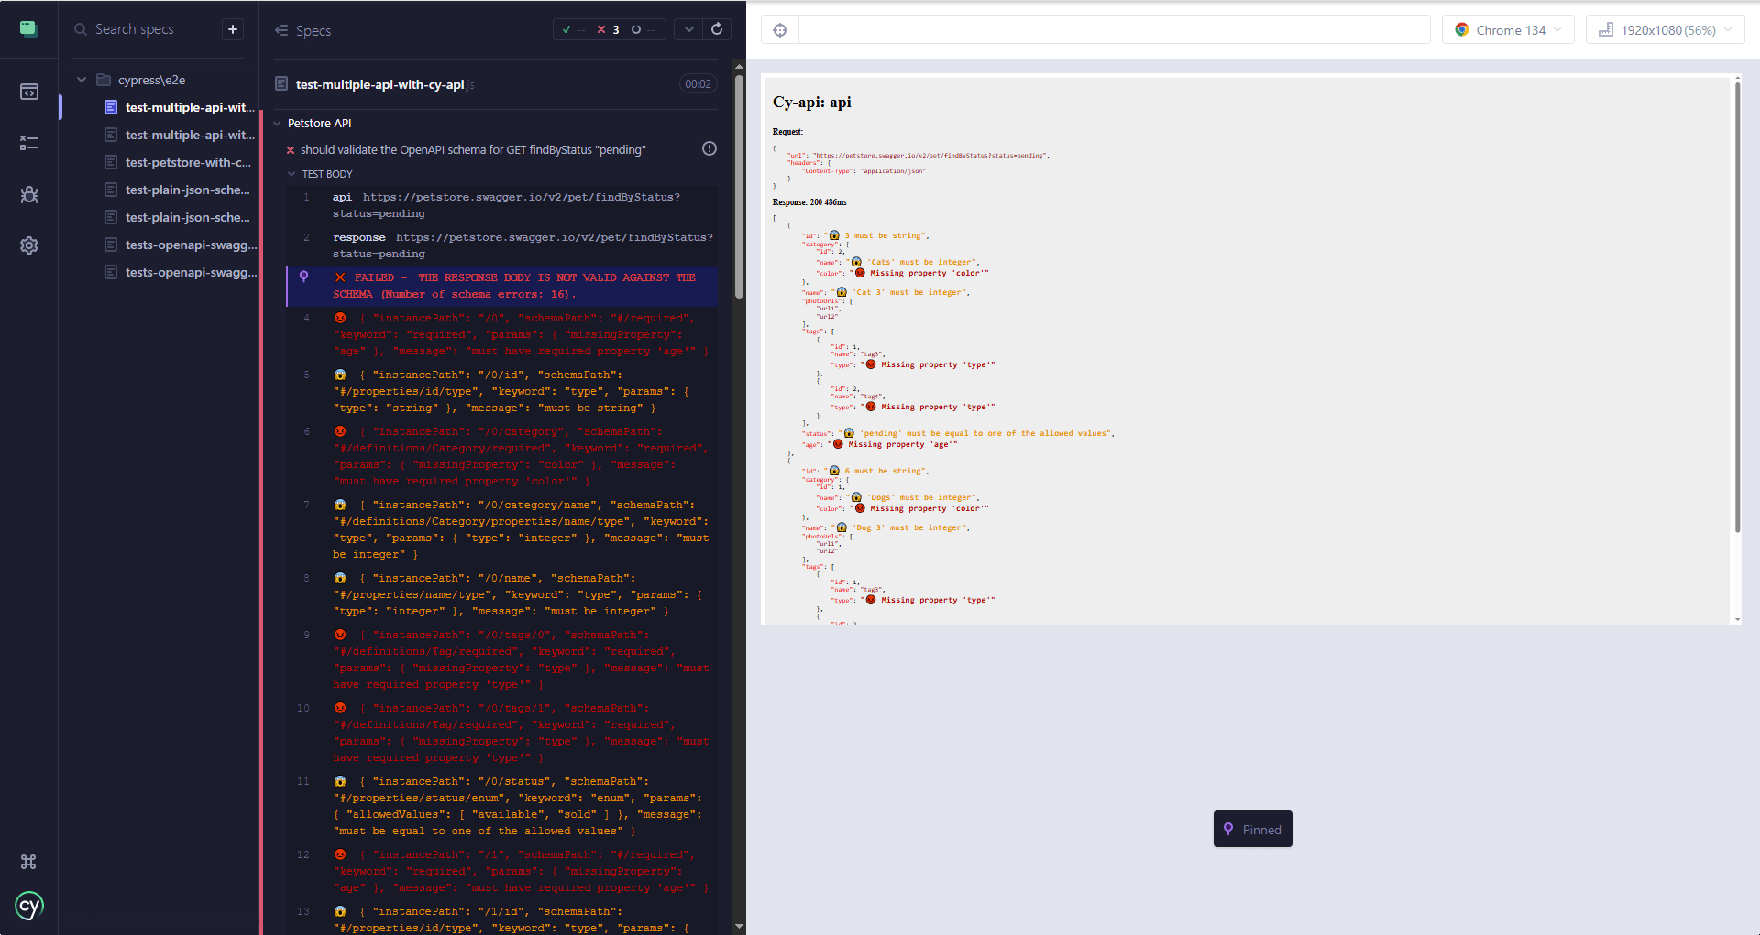Toggle the passed tests filter checkmark
This screenshot has width=1760, height=935.
pyautogui.click(x=568, y=29)
